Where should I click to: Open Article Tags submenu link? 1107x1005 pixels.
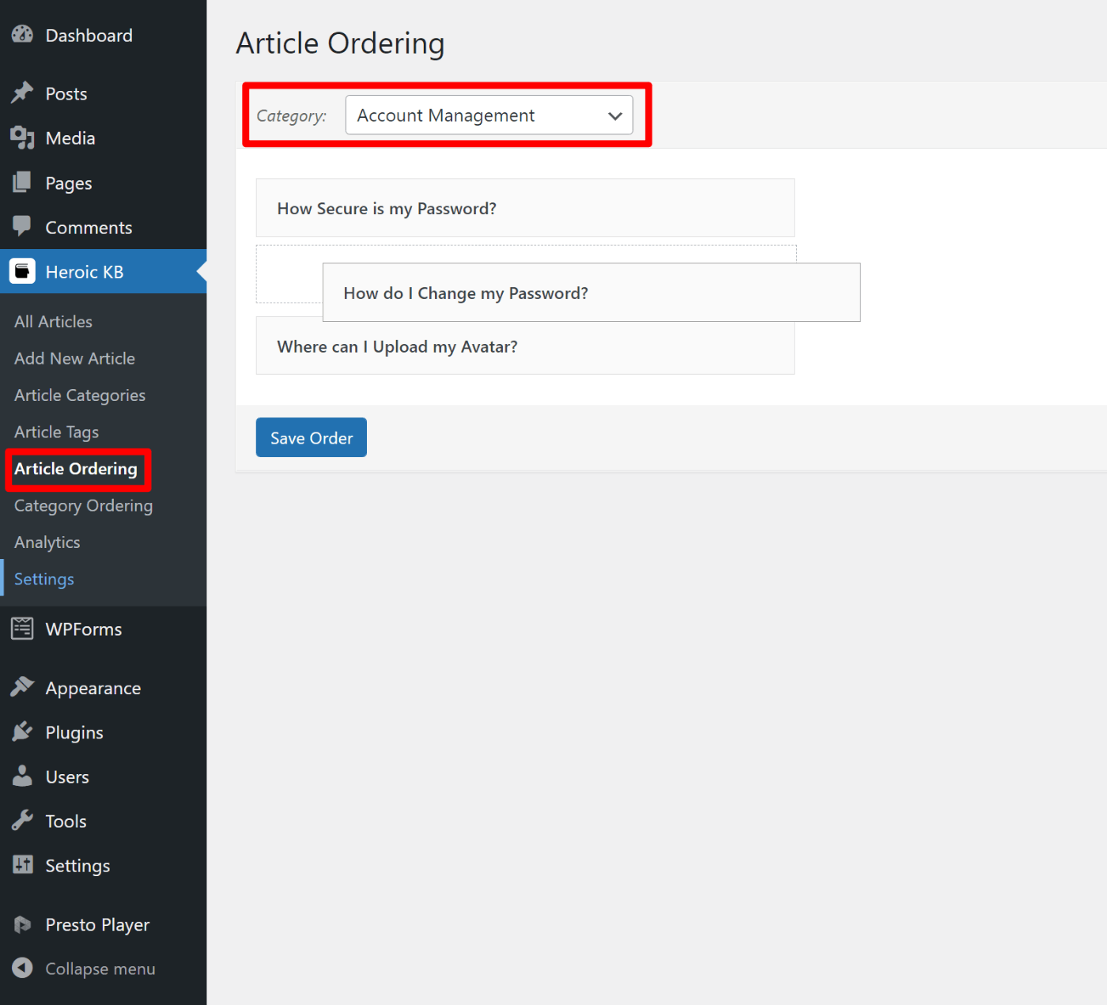(x=56, y=433)
